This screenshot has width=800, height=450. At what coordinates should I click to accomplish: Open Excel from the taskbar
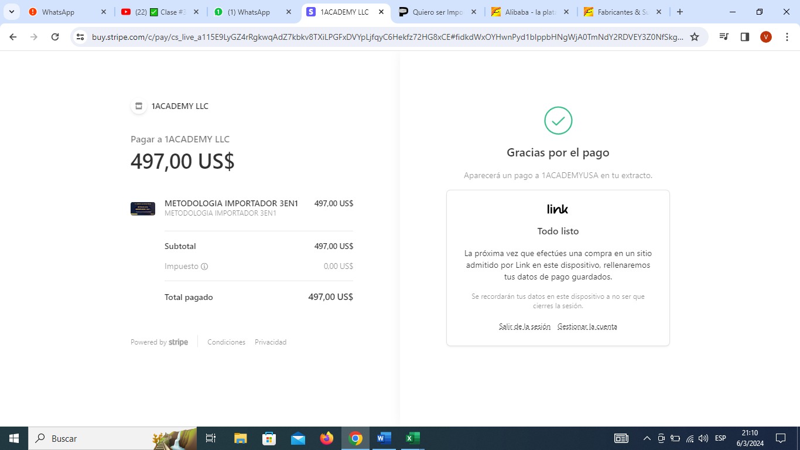[x=413, y=438]
